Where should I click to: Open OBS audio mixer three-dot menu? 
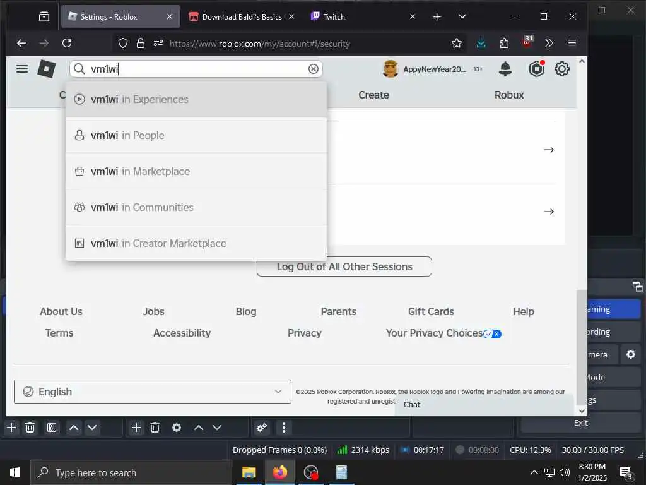[x=283, y=428]
